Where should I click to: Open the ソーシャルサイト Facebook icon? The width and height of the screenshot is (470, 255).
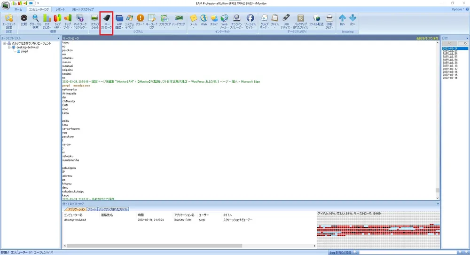tap(250, 21)
